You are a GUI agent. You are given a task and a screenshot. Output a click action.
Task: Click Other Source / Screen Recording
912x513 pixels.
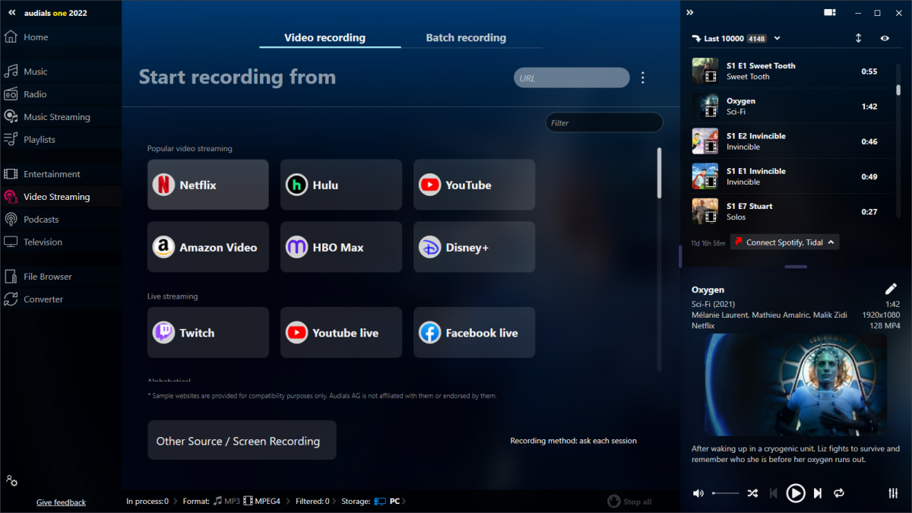pos(242,440)
